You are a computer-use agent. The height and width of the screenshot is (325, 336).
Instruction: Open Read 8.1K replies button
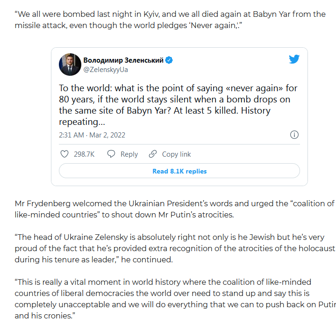[179, 171]
